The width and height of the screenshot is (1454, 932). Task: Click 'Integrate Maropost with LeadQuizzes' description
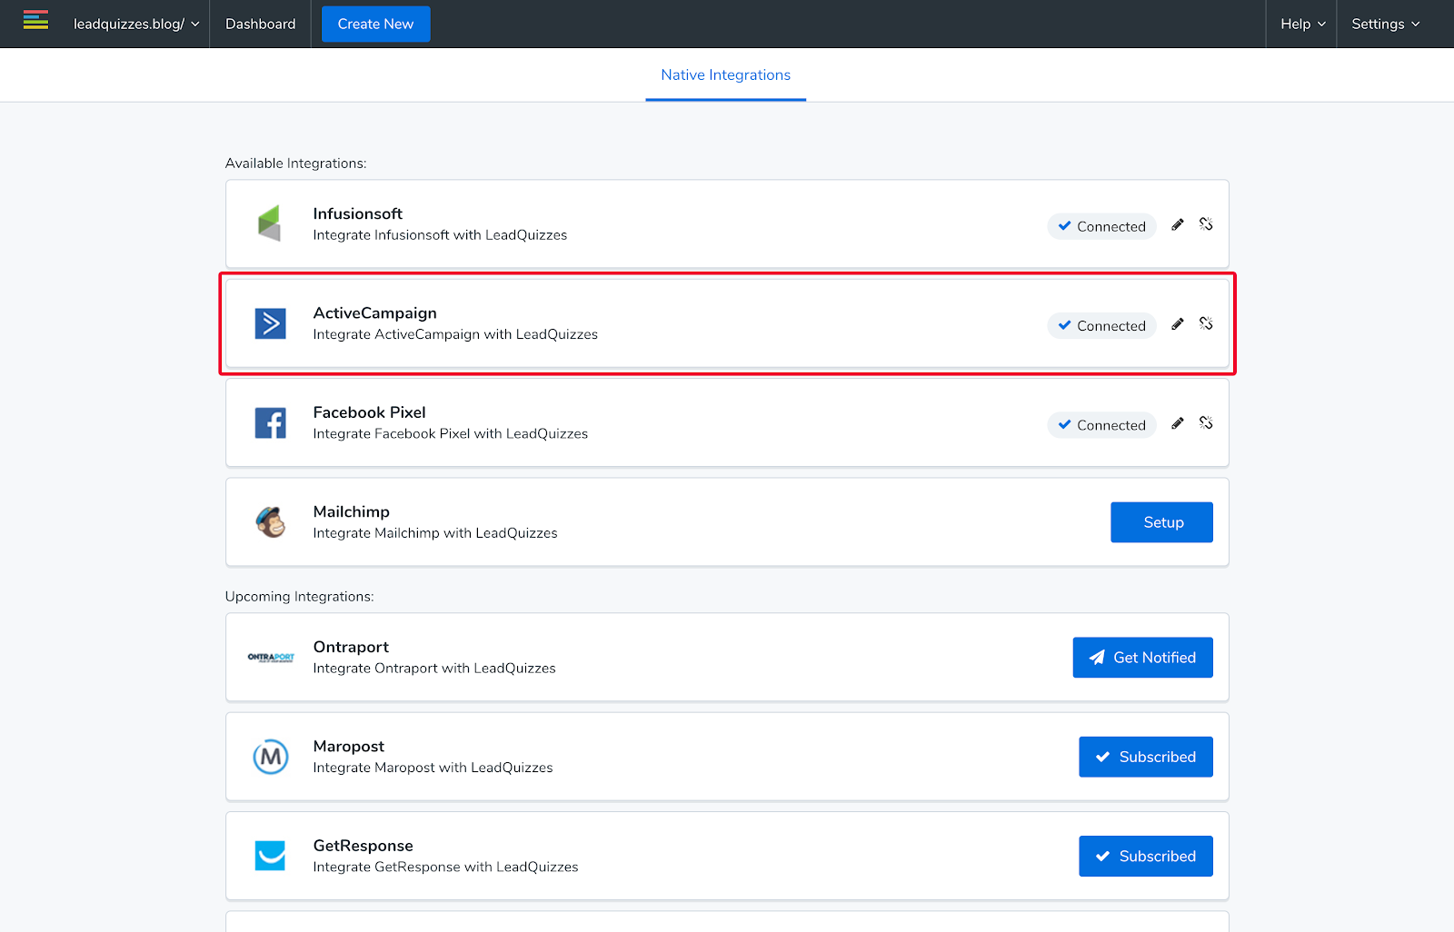pyautogui.click(x=433, y=768)
